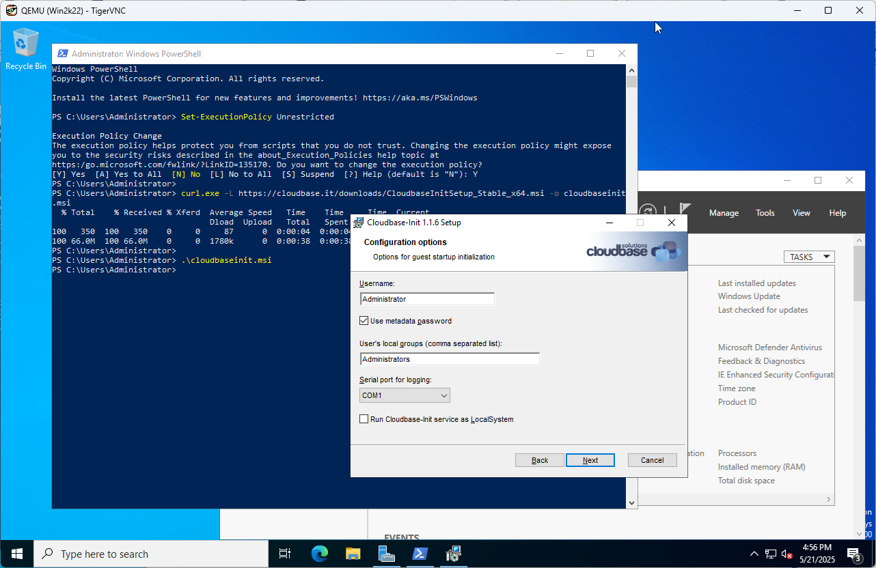The width and height of the screenshot is (876, 568).
Task: Click Product ID label in Server Manager
Action: (738, 402)
